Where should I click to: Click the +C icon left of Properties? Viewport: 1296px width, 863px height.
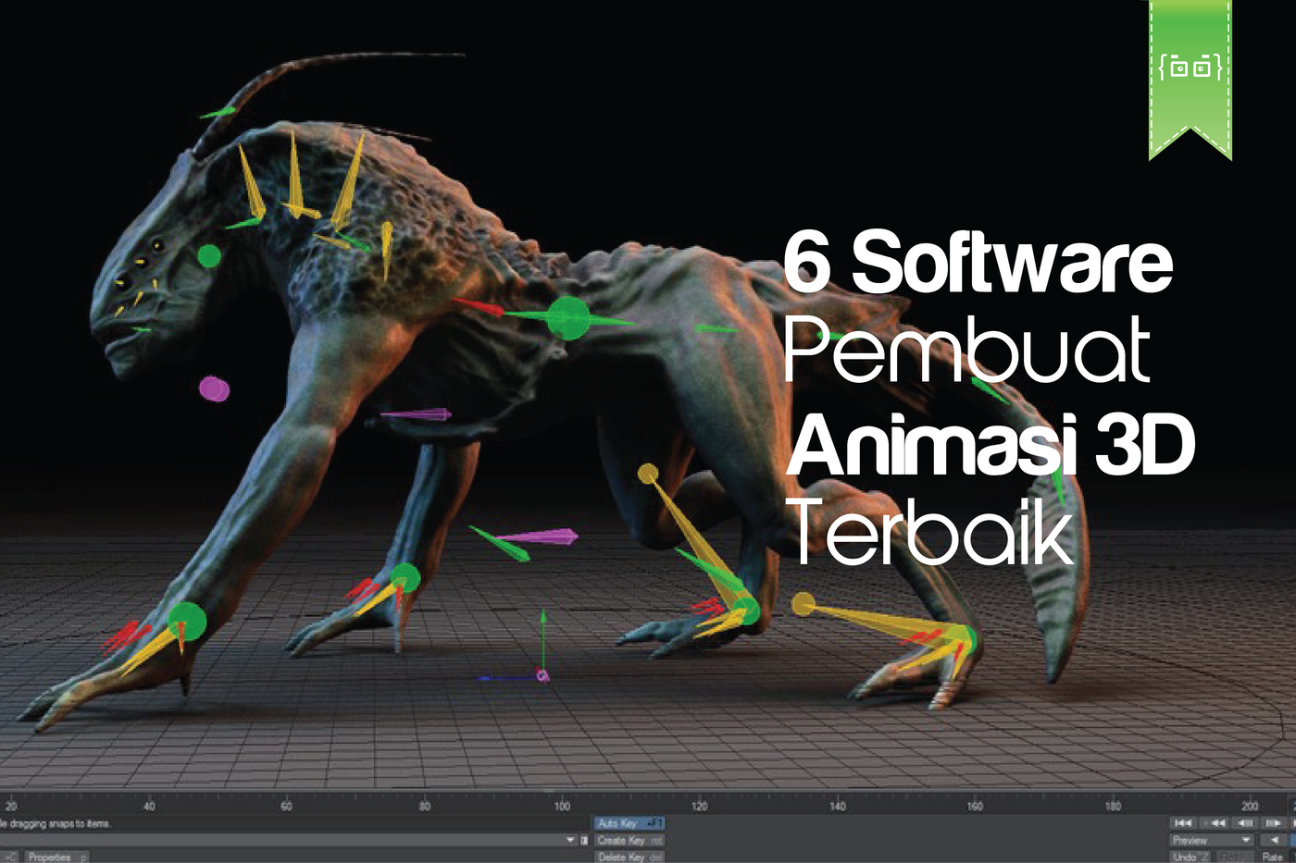(10, 857)
